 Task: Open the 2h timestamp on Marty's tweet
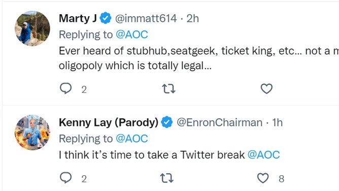pyautogui.click(x=193, y=18)
